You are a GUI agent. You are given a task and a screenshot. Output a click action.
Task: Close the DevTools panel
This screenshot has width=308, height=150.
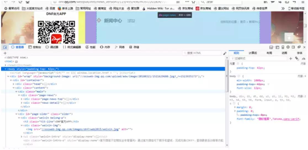(304, 47)
